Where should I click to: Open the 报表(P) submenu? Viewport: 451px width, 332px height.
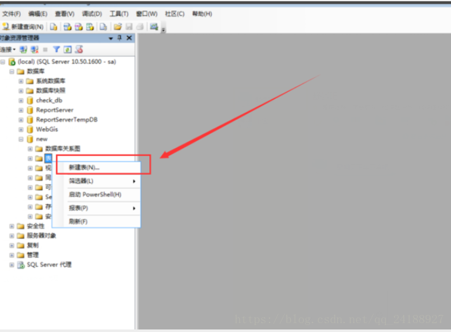pyautogui.click(x=96, y=208)
